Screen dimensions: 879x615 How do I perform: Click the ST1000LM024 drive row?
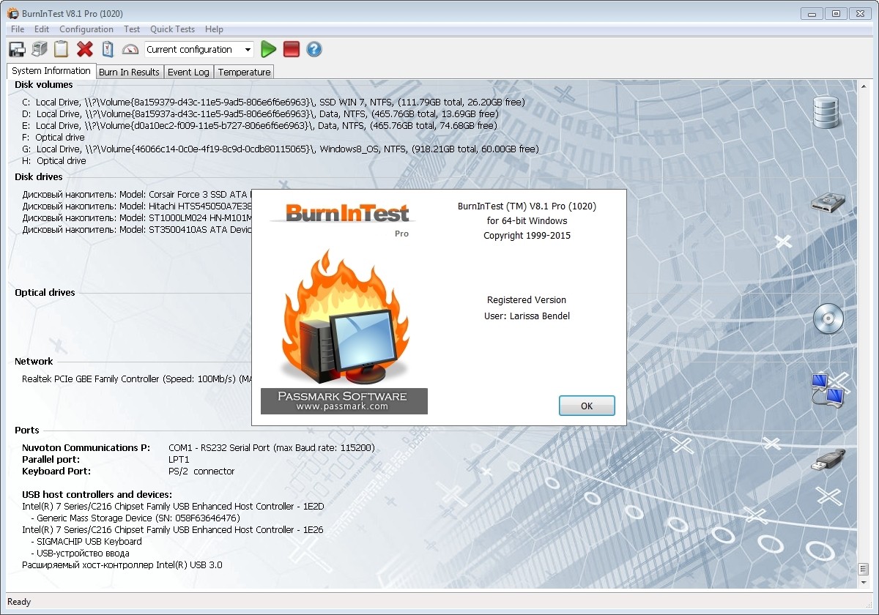point(137,217)
